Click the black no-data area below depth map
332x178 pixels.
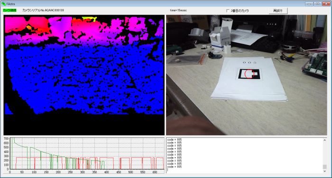click(x=84, y=125)
